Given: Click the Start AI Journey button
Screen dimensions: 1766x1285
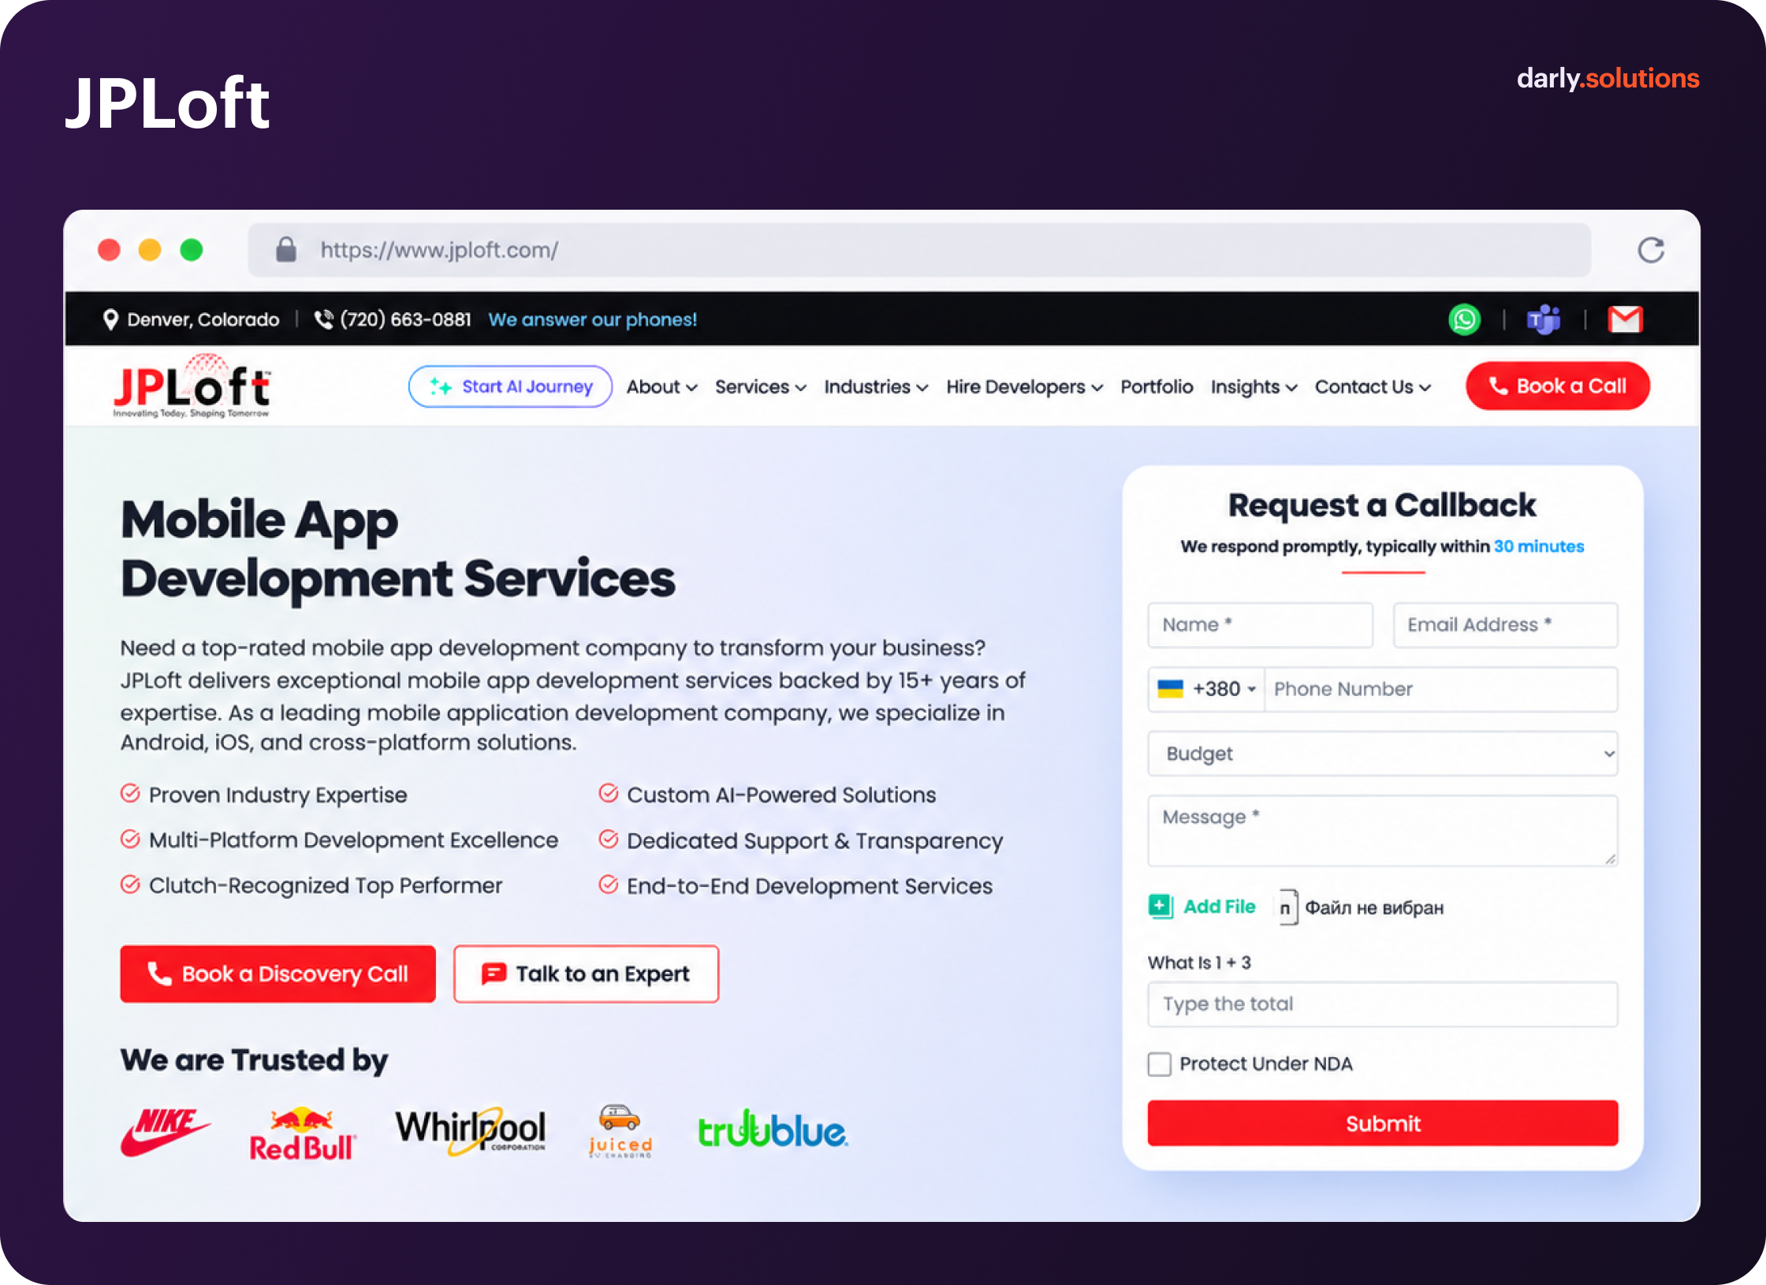Looking at the screenshot, I should [510, 386].
